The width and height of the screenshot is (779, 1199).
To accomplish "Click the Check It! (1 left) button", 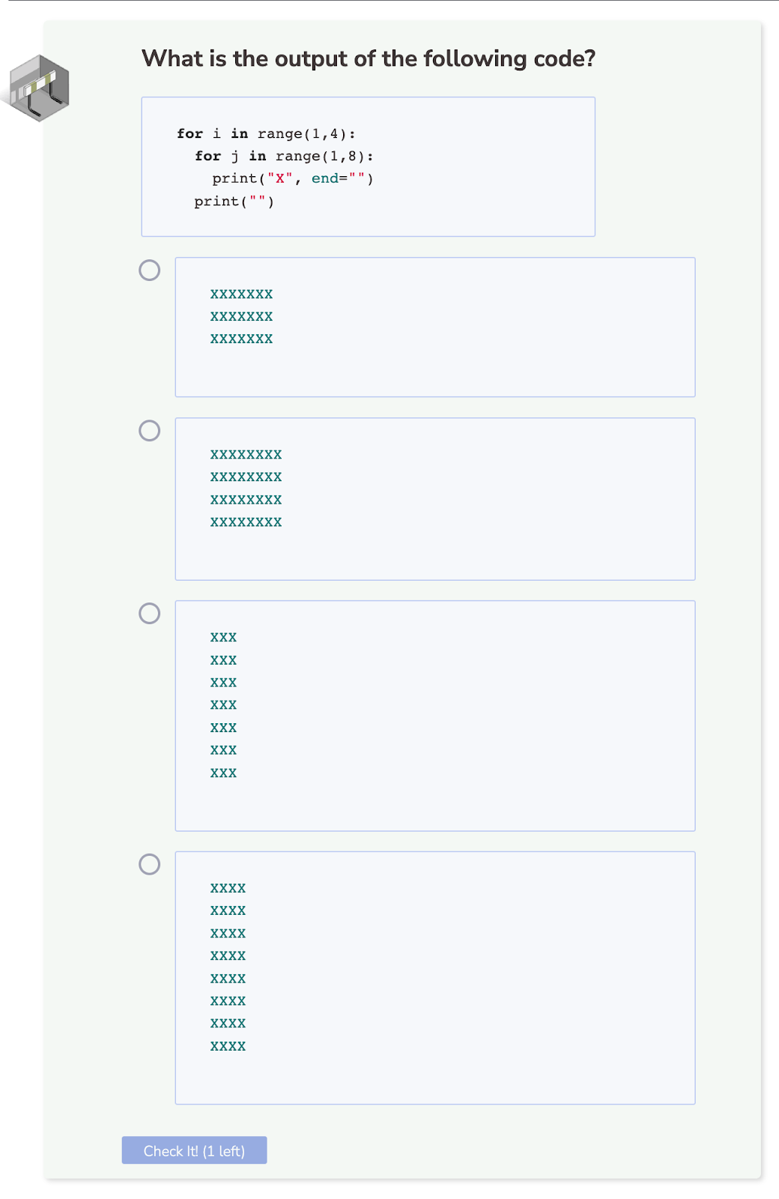I will 193,1150.
